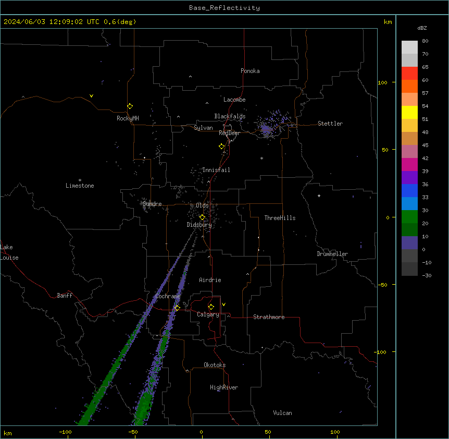Click the Blackfalds label
Viewport: 449px width, 439px height.
230,116
